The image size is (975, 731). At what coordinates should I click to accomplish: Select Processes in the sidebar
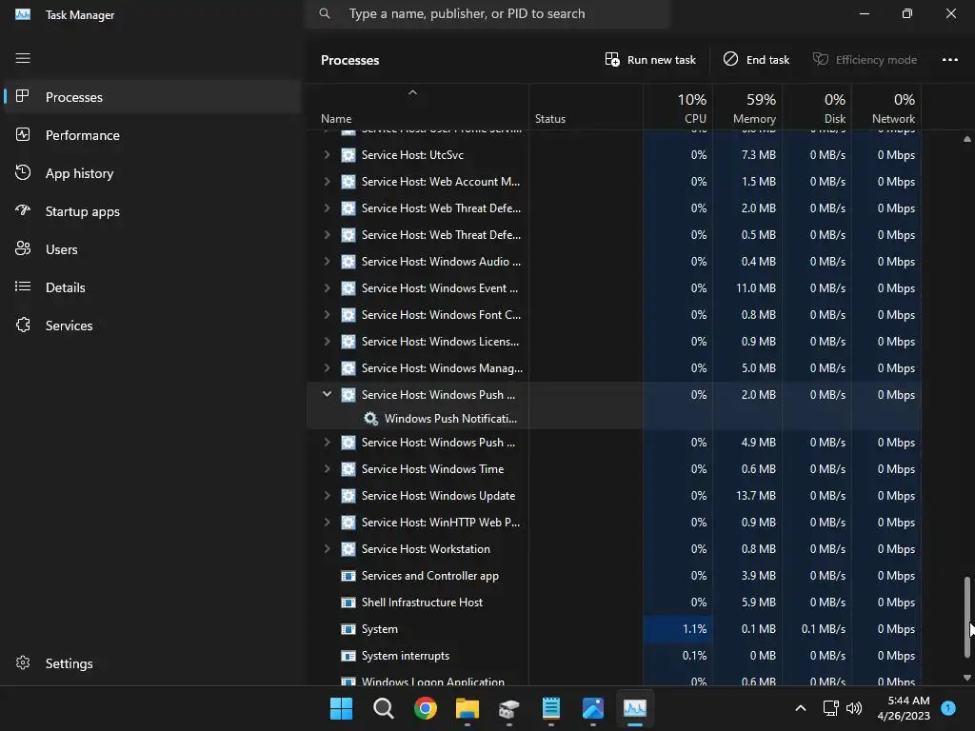[151, 97]
